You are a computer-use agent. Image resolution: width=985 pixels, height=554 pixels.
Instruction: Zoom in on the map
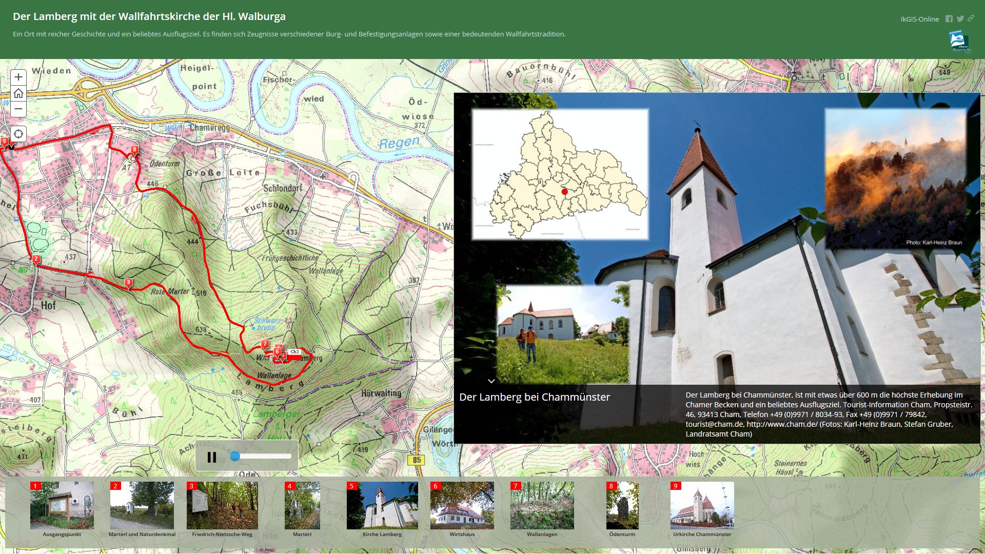pyautogui.click(x=18, y=77)
